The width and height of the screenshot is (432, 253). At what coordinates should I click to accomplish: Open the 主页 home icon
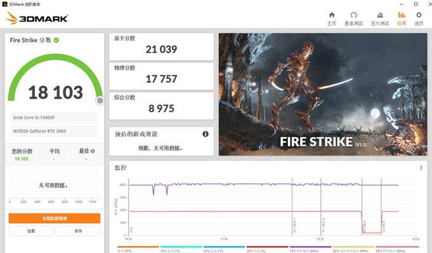click(332, 15)
